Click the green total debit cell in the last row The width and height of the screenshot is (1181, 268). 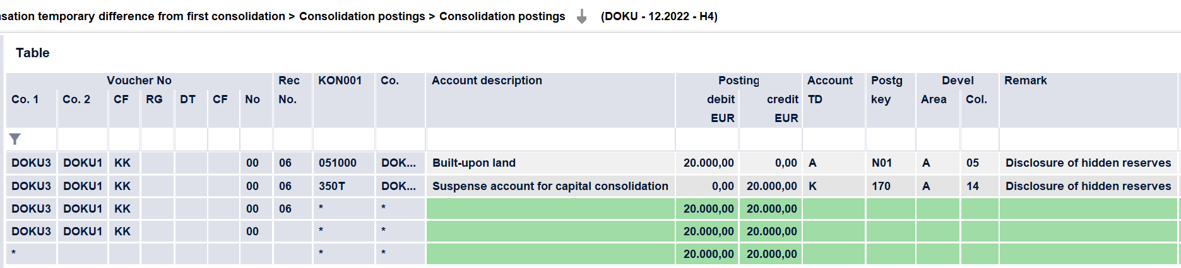pyautogui.click(x=708, y=254)
